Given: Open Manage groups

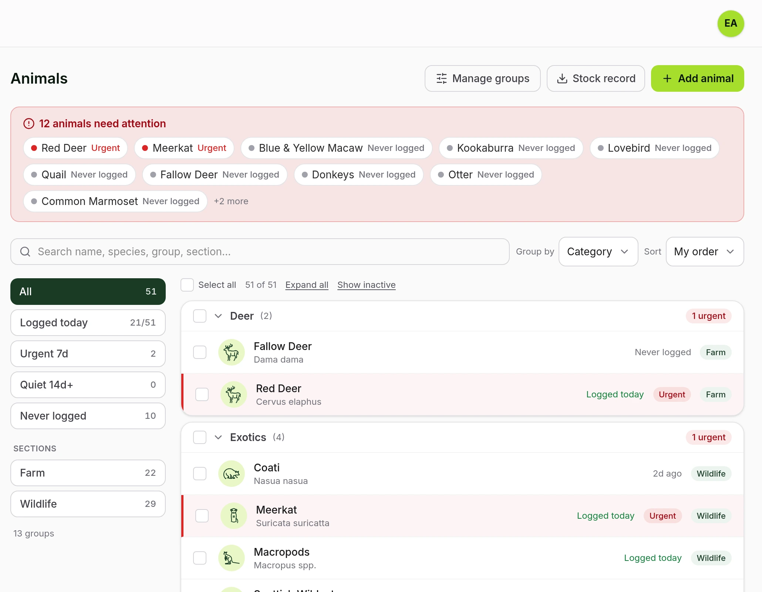Looking at the screenshot, I should pyautogui.click(x=482, y=78).
